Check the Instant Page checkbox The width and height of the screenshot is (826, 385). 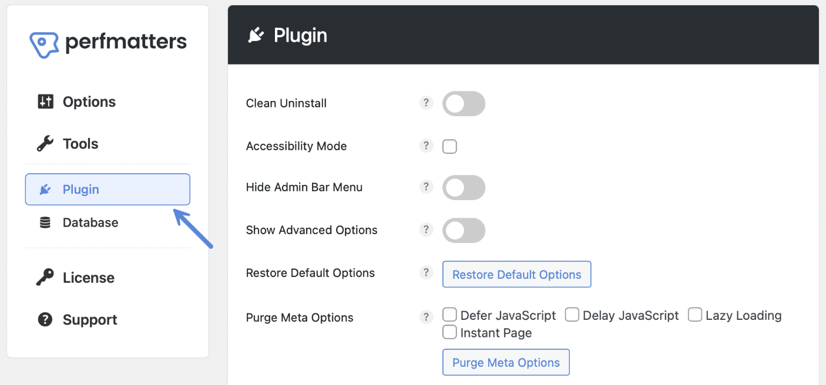click(x=449, y=332)
